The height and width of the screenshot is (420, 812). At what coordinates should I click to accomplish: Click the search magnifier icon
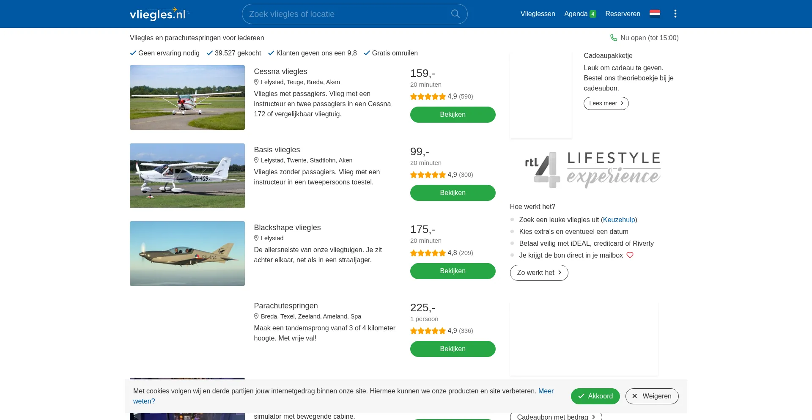455,14
